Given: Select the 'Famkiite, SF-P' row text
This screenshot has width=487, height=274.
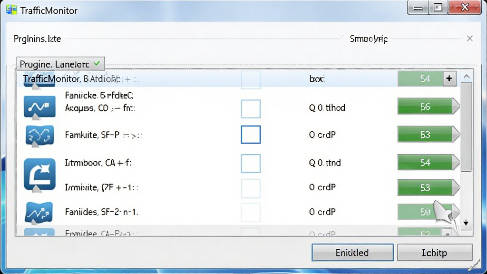Looking at the screenshot, I should [92, 135].
